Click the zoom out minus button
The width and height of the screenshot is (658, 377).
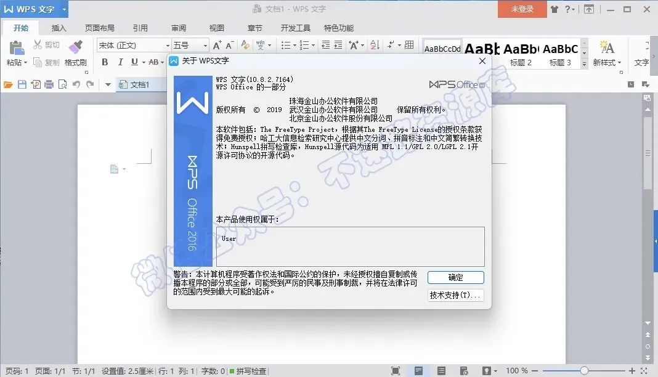point(535,371)
